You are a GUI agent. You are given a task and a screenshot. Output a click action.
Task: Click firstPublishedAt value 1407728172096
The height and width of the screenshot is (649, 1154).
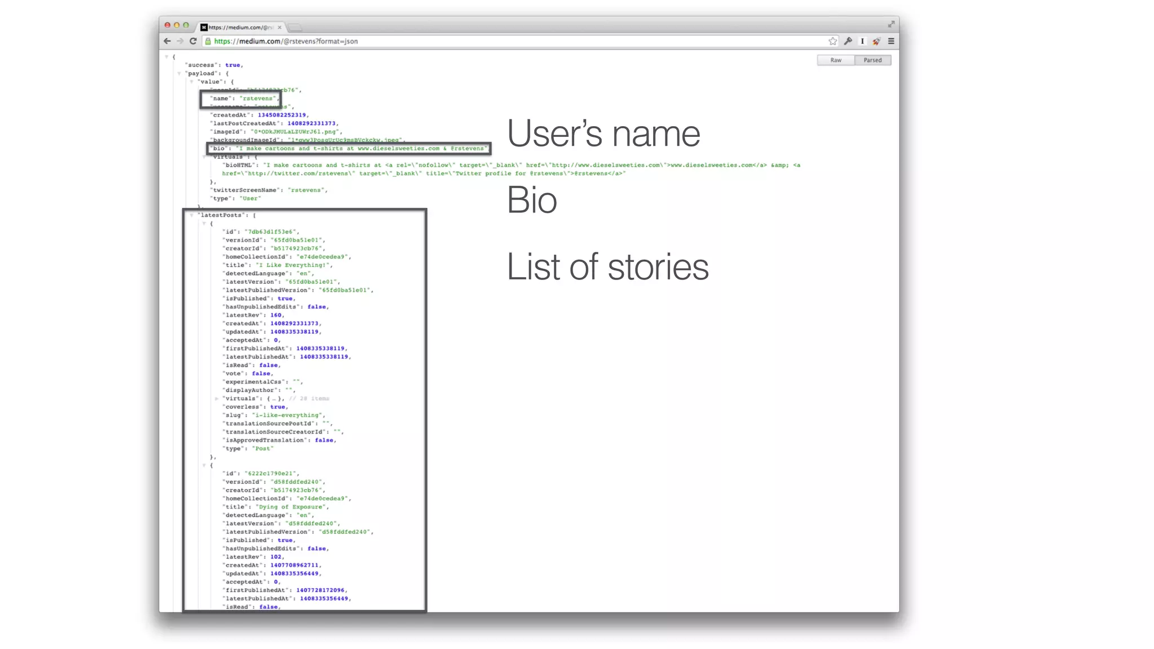point(321,590)
